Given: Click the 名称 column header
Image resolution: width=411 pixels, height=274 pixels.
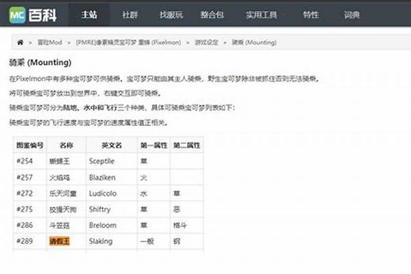Looking at the screenshot, I should tap(66, 145).
